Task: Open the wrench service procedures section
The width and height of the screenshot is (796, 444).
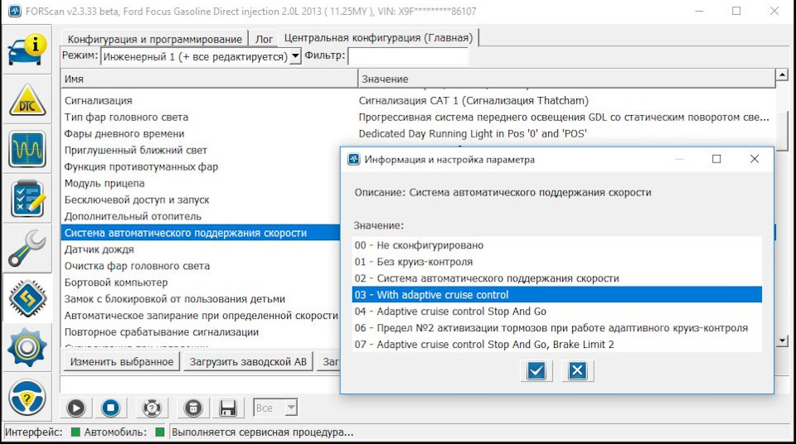Action: click(x=27, y=249)
